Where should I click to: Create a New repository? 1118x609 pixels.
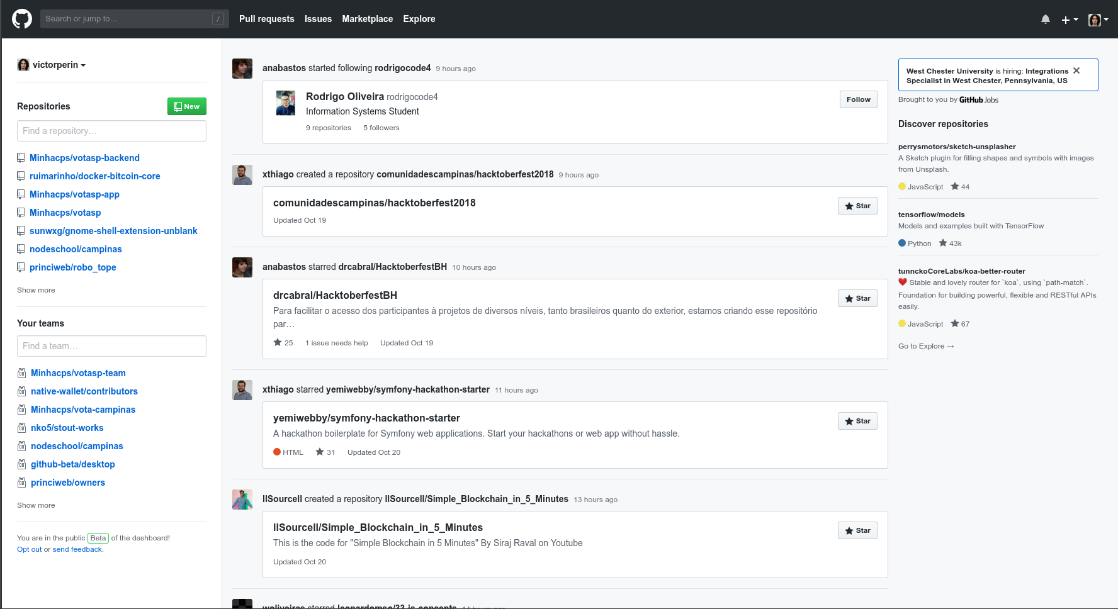pyautogui.click(x=187, y=106)
